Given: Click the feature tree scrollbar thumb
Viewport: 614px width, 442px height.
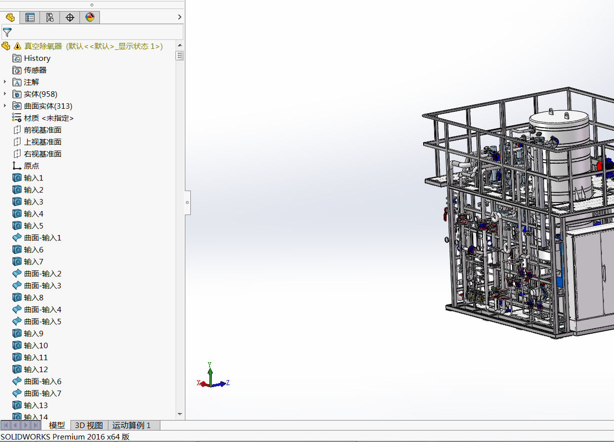Looking at the screenshot, I should coord(180,55).
